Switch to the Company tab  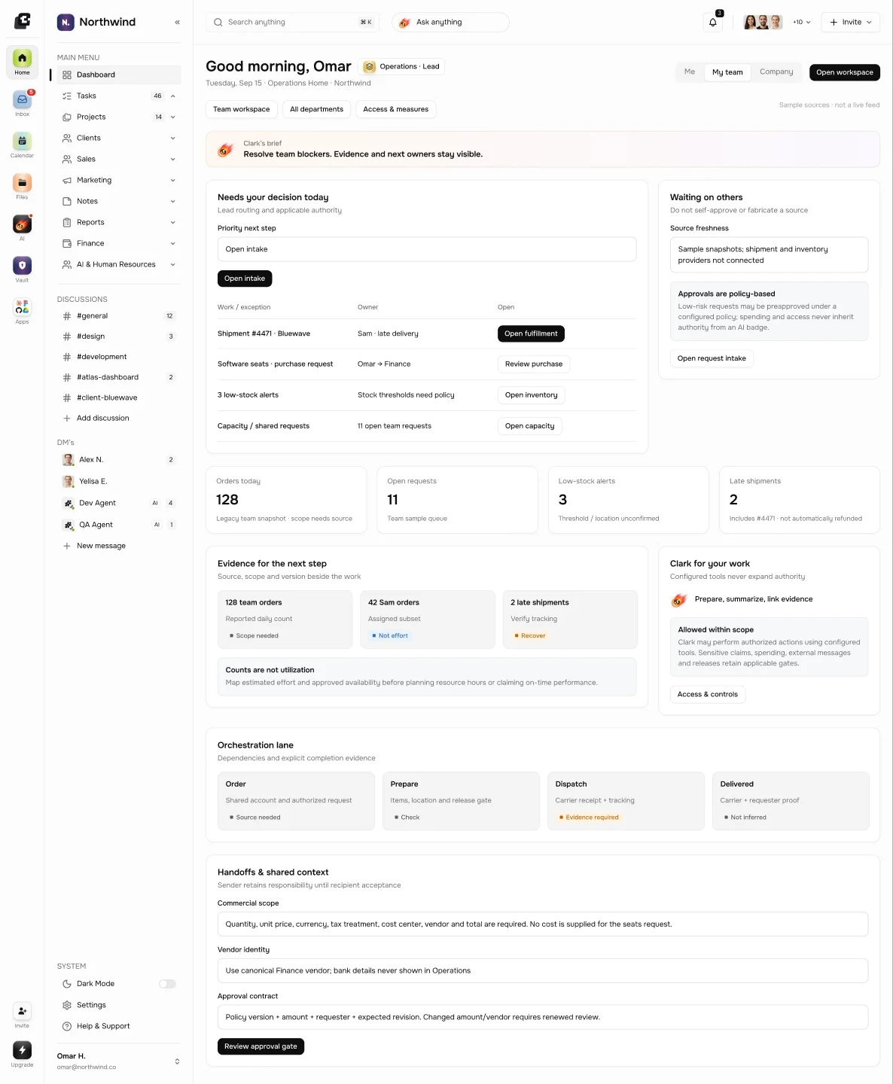(776, 72)
